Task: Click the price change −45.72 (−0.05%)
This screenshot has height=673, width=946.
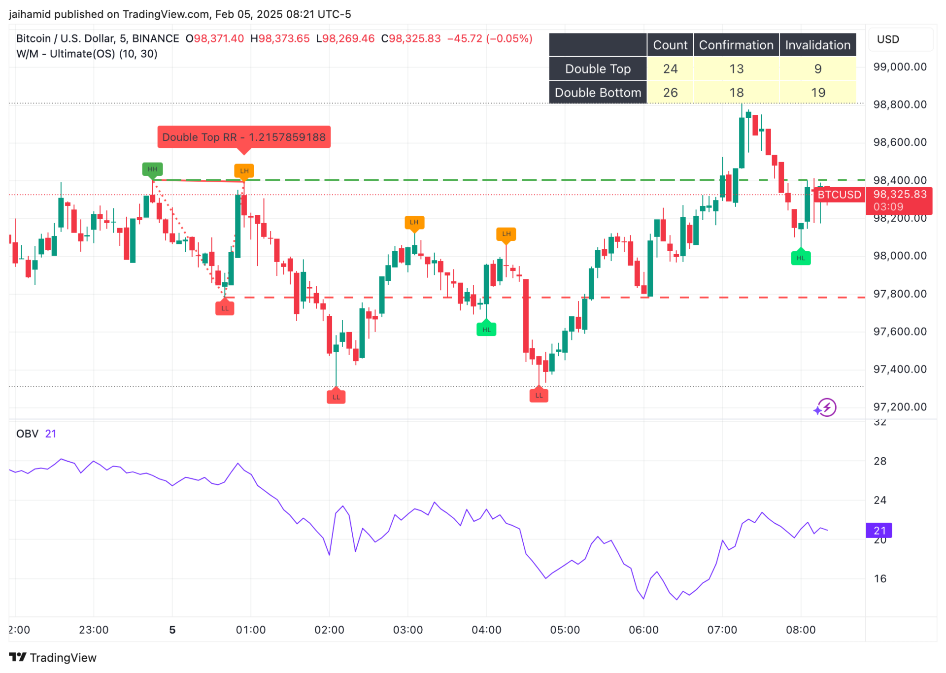Action: click(x=490, y=38)
